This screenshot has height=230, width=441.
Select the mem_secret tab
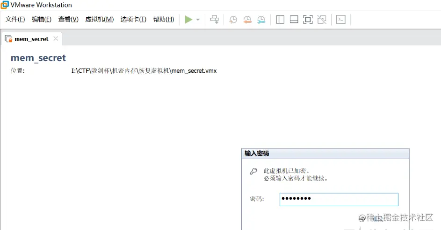[x=31, y=39]
